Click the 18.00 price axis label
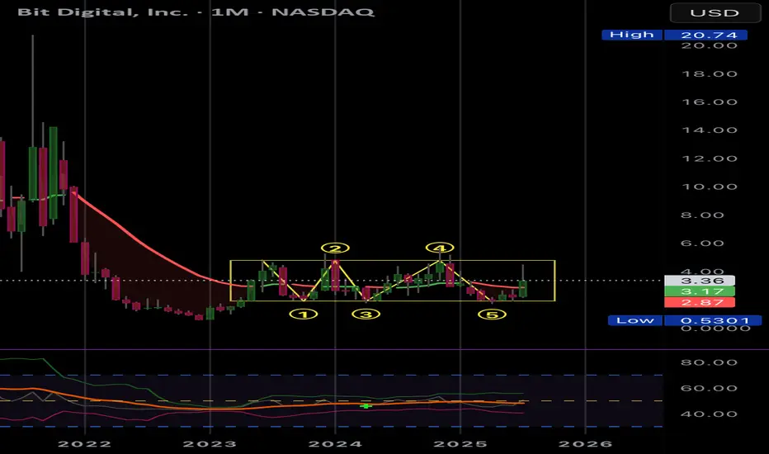769x454 pixels. click(x=709, y=74)
